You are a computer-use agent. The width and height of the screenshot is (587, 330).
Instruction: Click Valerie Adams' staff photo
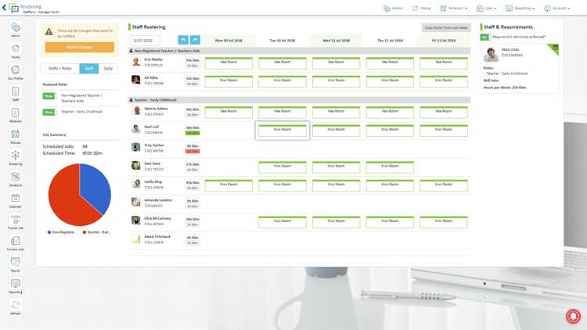pos(136,110)
